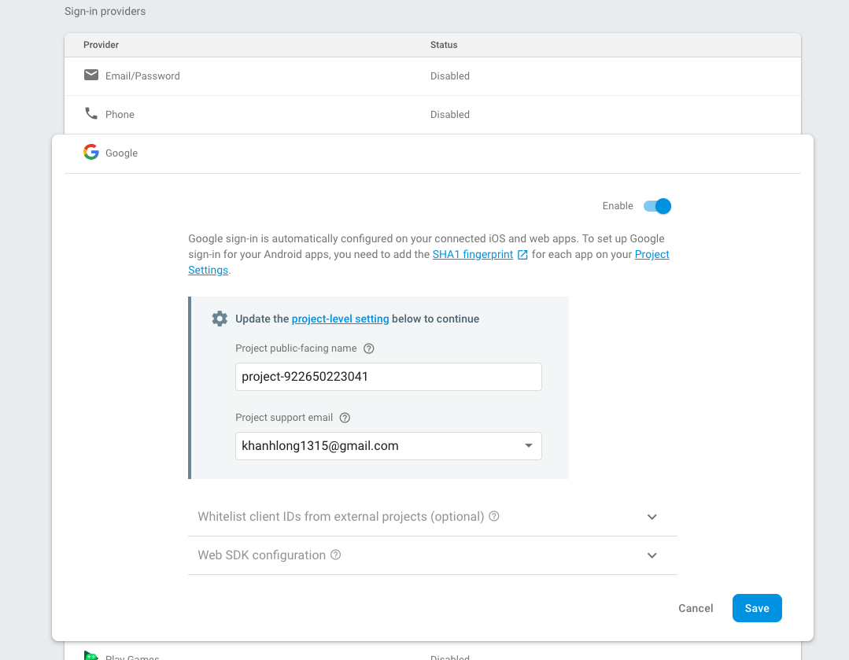The width and height of the screenshot is (849, 660).
Task: Click the Project public-facing name field
Action: pyautogui.click(x=388, y=377)
